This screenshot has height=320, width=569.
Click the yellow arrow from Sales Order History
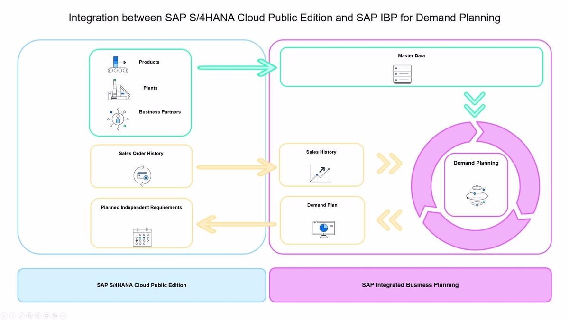pos(237,167)
